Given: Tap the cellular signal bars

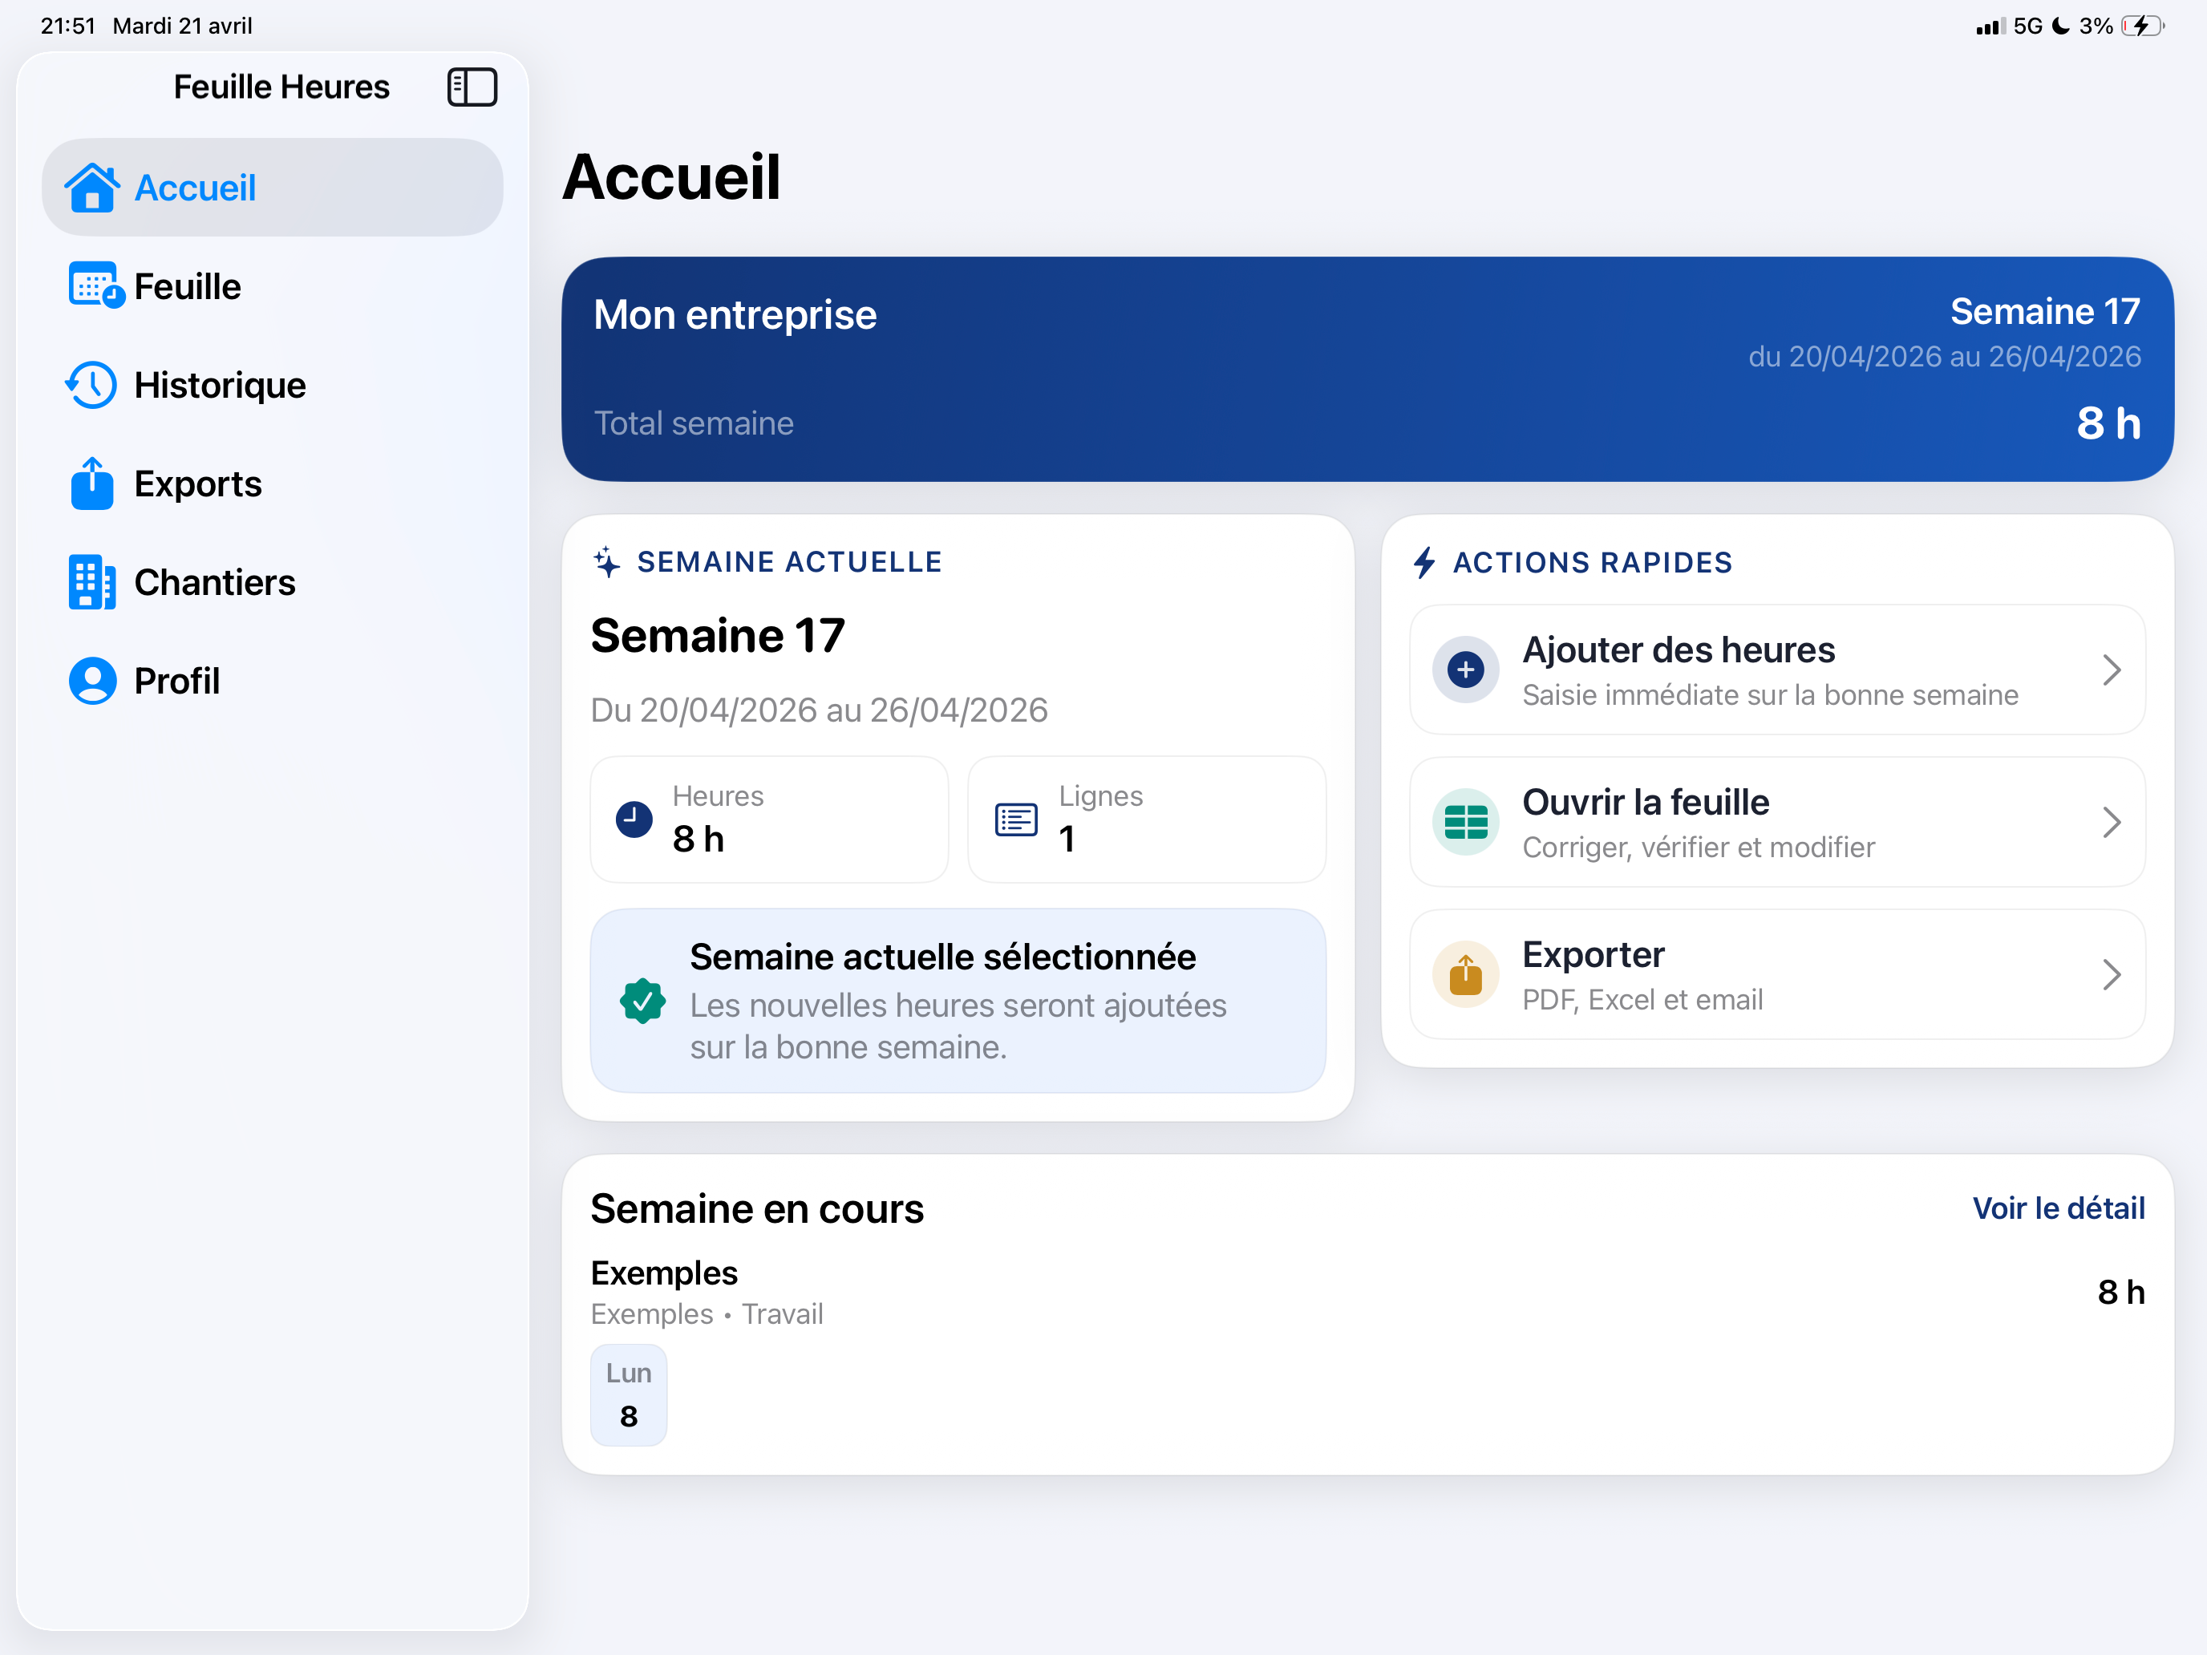Looking at the screenshot, I should [1990, 26].
